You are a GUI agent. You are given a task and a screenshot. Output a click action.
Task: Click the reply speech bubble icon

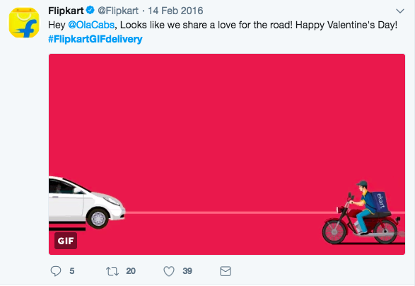click(56, 271)
